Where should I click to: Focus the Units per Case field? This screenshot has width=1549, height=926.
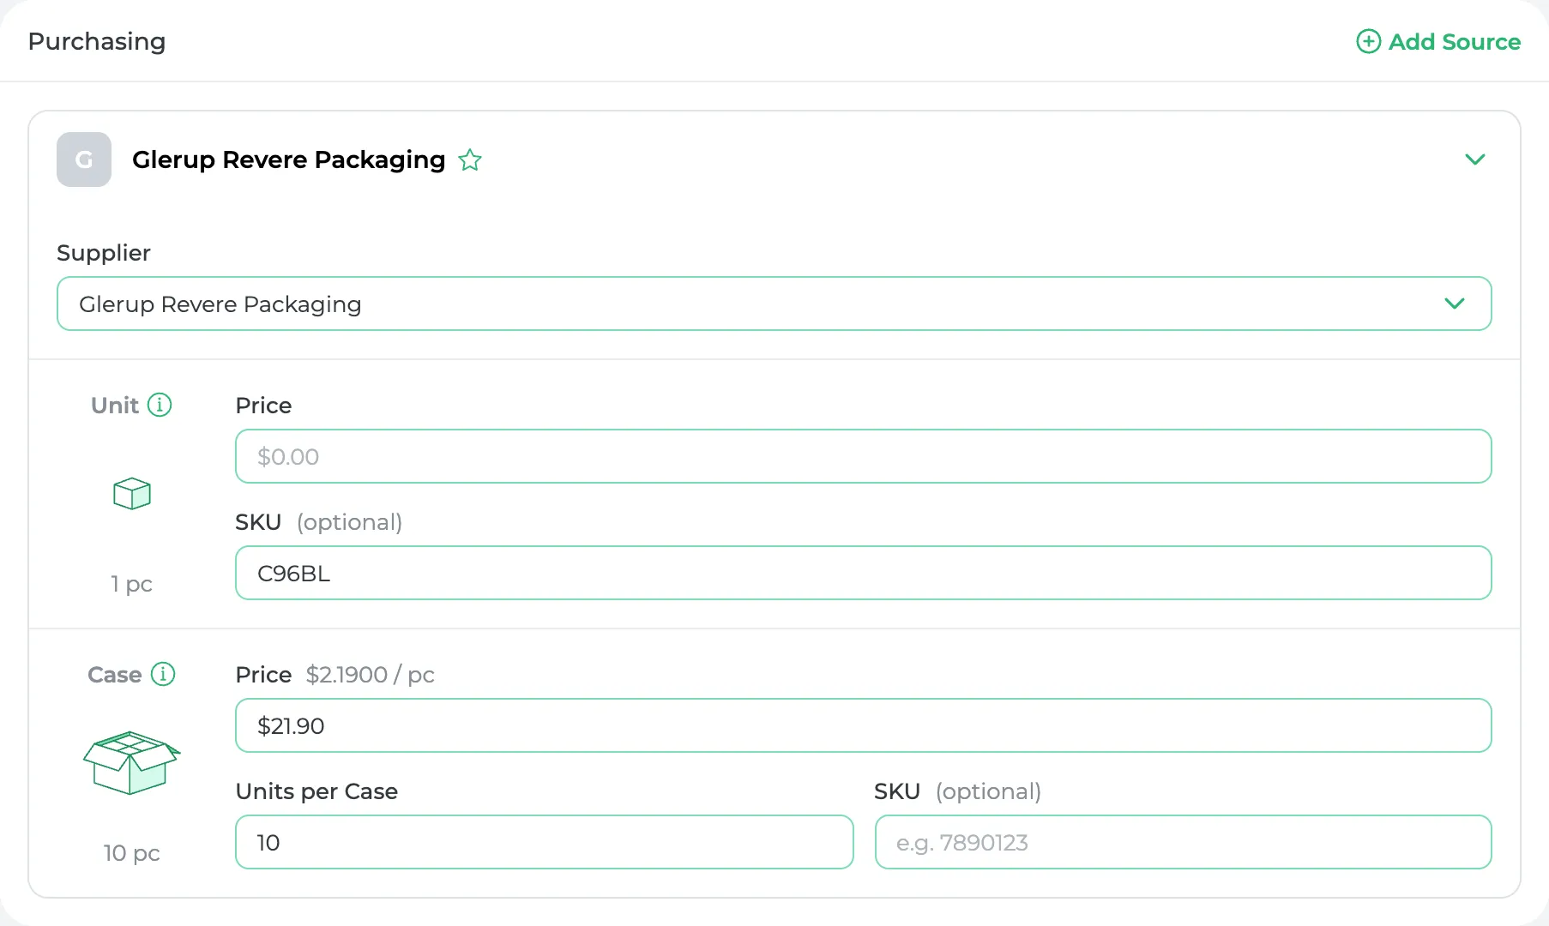point(545,842)
